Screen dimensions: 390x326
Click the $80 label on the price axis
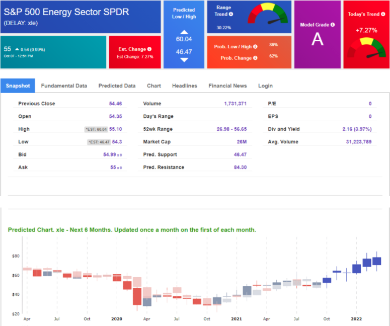point(16,256)
